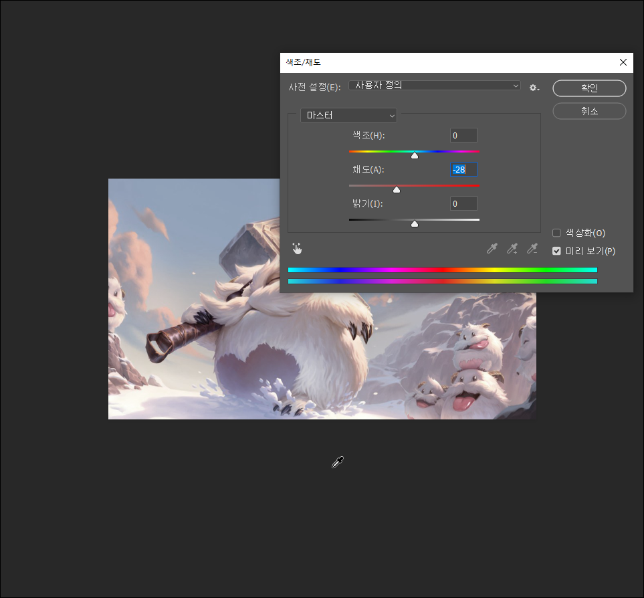This screenshot has height=598, width=644.
Task: Toggle the 미리 보기(P) preview checkbox
Action: coord(556,251)
